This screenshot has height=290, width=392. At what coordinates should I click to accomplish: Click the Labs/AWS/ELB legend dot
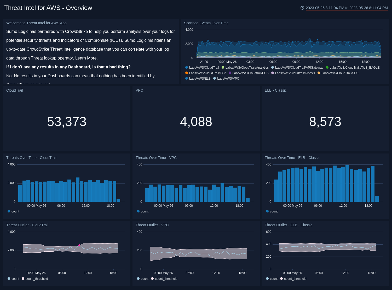186,79
